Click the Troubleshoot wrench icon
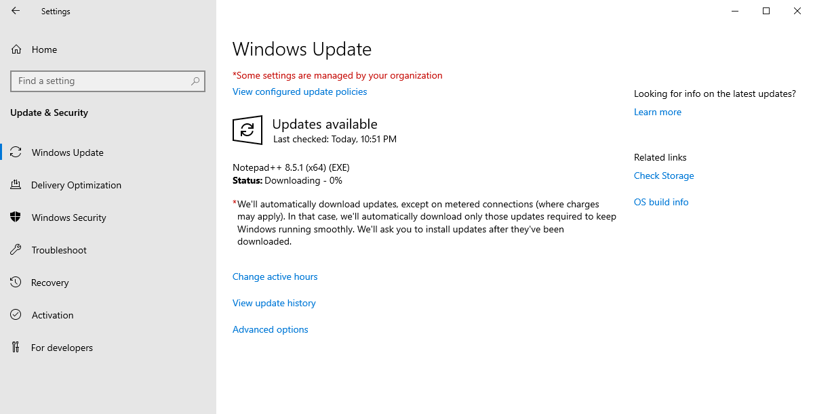The height and width of the screenshot is (414, 813). tap(16, 250)
